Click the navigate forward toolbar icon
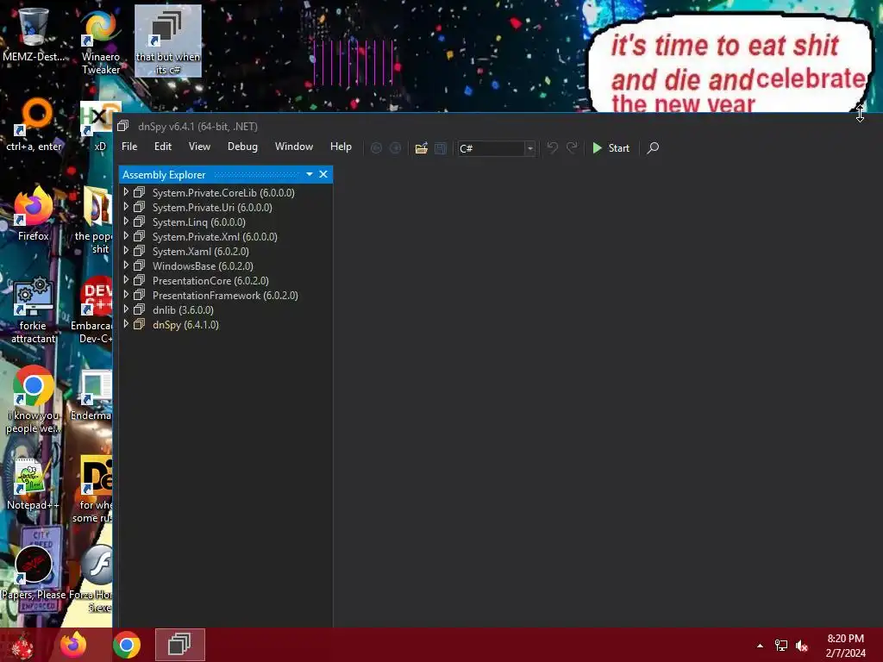The width and height of the screenshot is (883, 662). click(x=396, y=148)
